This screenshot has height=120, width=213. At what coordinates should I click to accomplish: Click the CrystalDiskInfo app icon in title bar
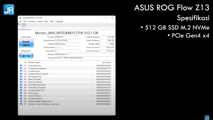[x=20, y=18]
